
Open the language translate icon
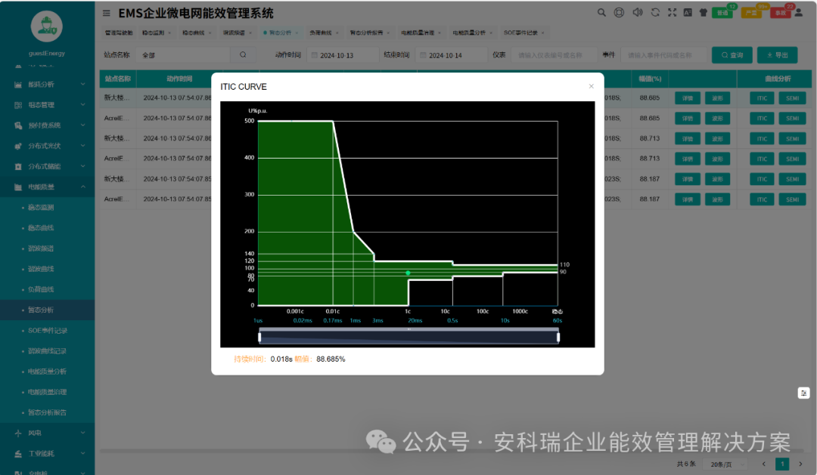688,13
